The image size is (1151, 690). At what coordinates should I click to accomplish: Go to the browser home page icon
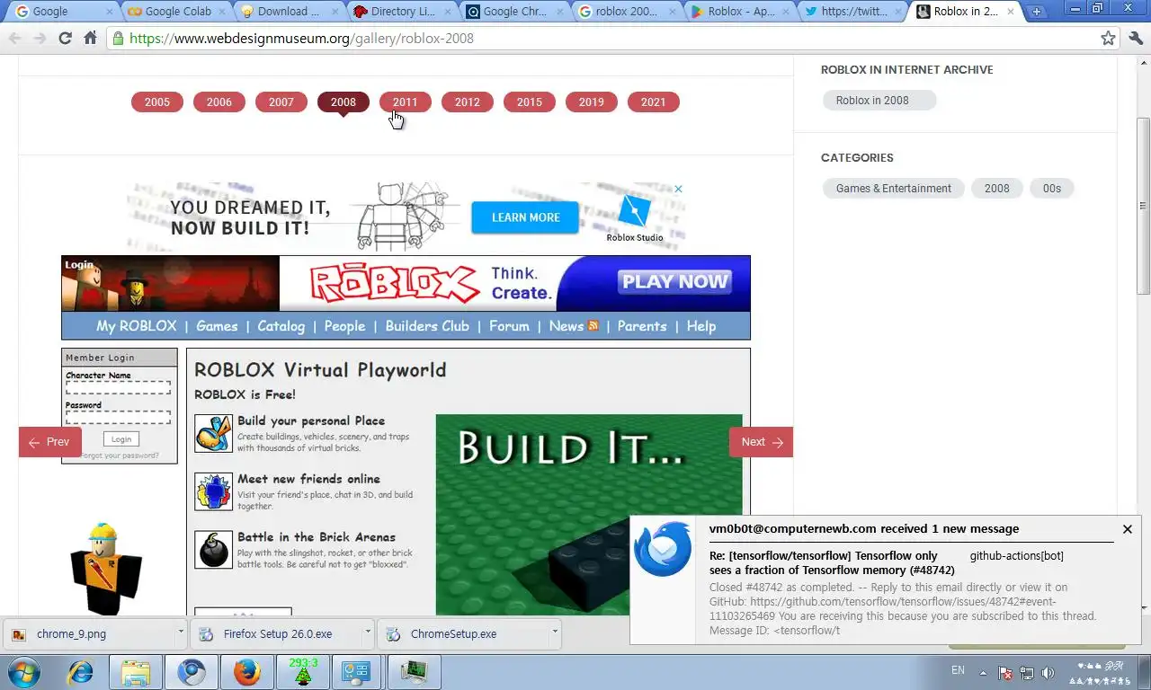90,39
